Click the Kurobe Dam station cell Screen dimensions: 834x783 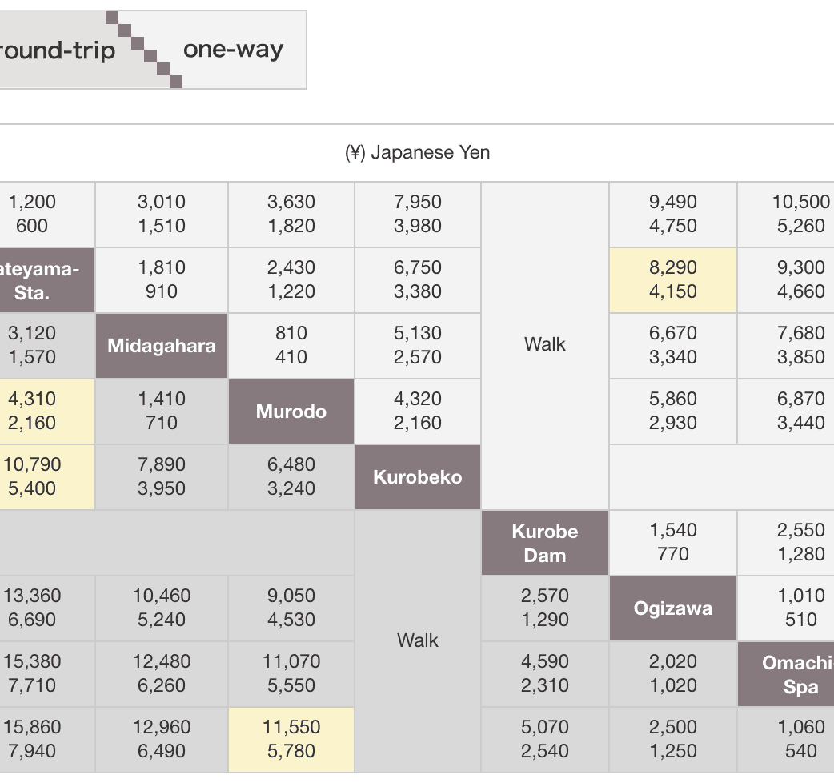[x=545, y=543]
